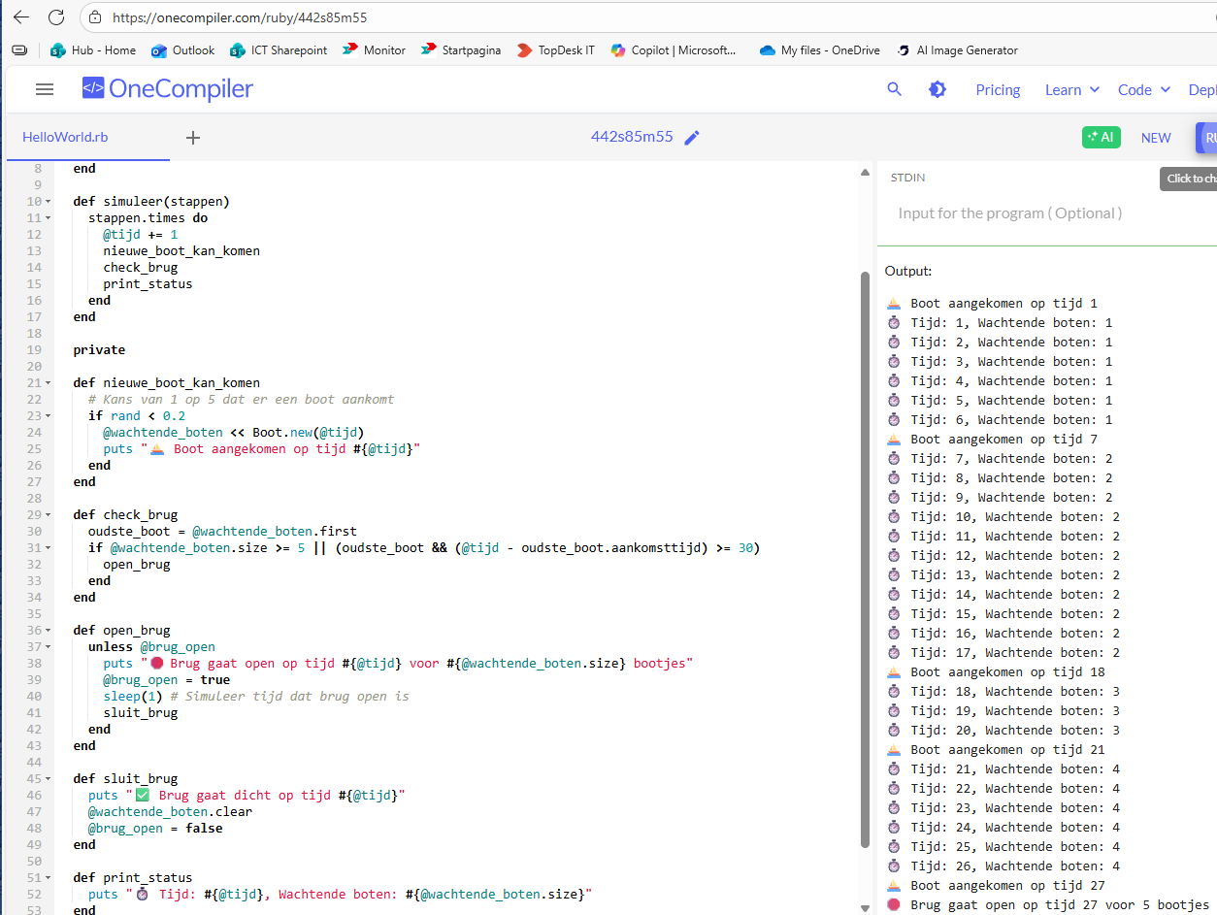The height and width of the screenshot is (915, 1217).
Task: Open the Outlook bookmark
Action: click(183, 50)
